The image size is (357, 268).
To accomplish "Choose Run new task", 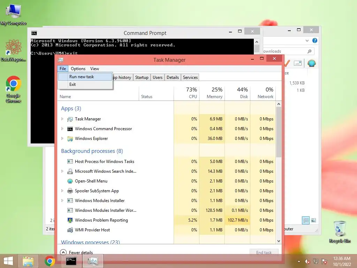I will (x=85, y=77).
